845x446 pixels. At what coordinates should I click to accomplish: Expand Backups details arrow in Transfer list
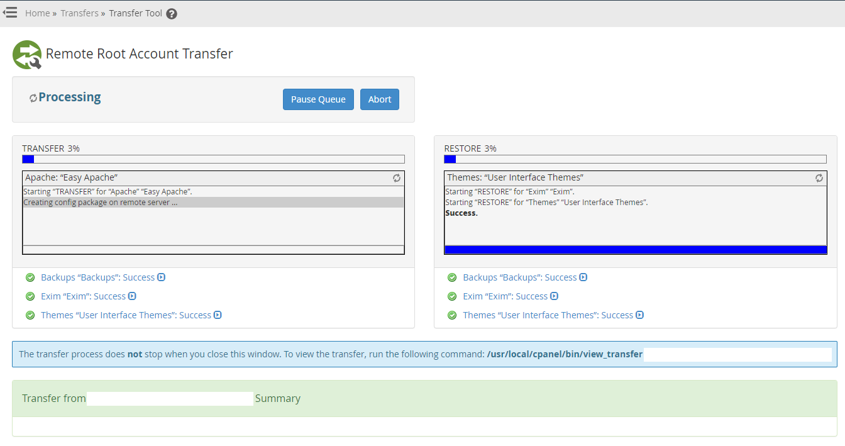[161, 277]
